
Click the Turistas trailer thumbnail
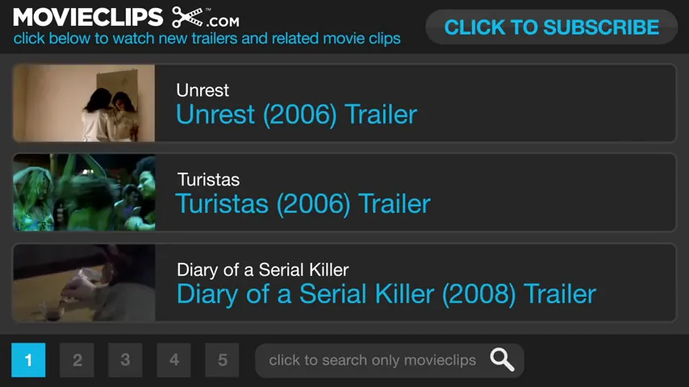[x=84, y=193]
